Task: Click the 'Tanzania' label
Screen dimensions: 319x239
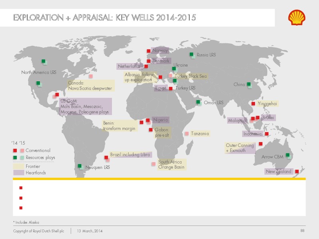Action: [200, 133]
